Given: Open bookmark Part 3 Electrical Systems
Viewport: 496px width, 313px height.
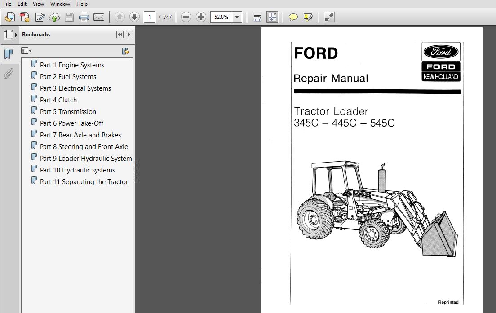Looking at the screenshot, I should (75, 88).
